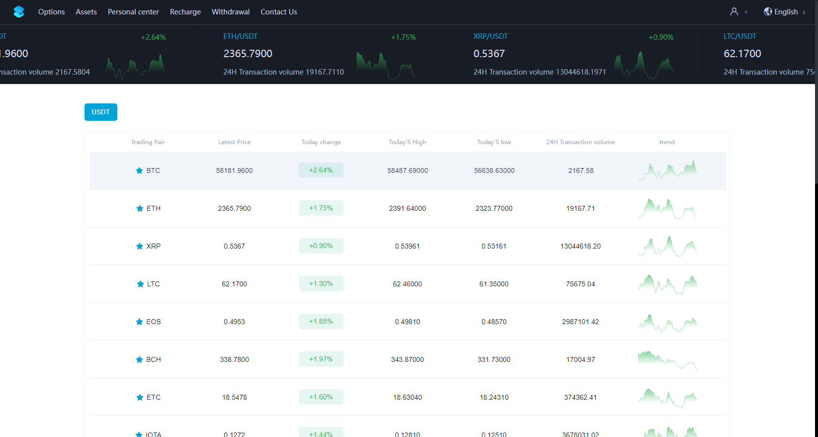
Task: Click the LTC star icon
Action: (x=140, y=284)
